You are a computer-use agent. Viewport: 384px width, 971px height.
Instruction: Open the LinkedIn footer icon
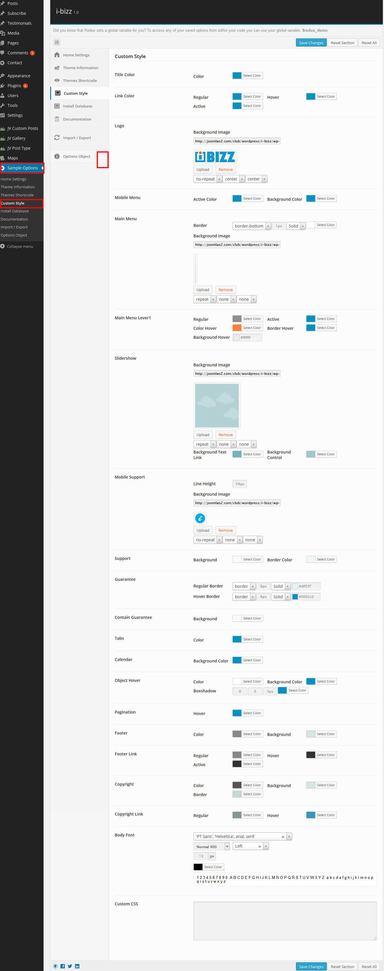coord(77,966)
